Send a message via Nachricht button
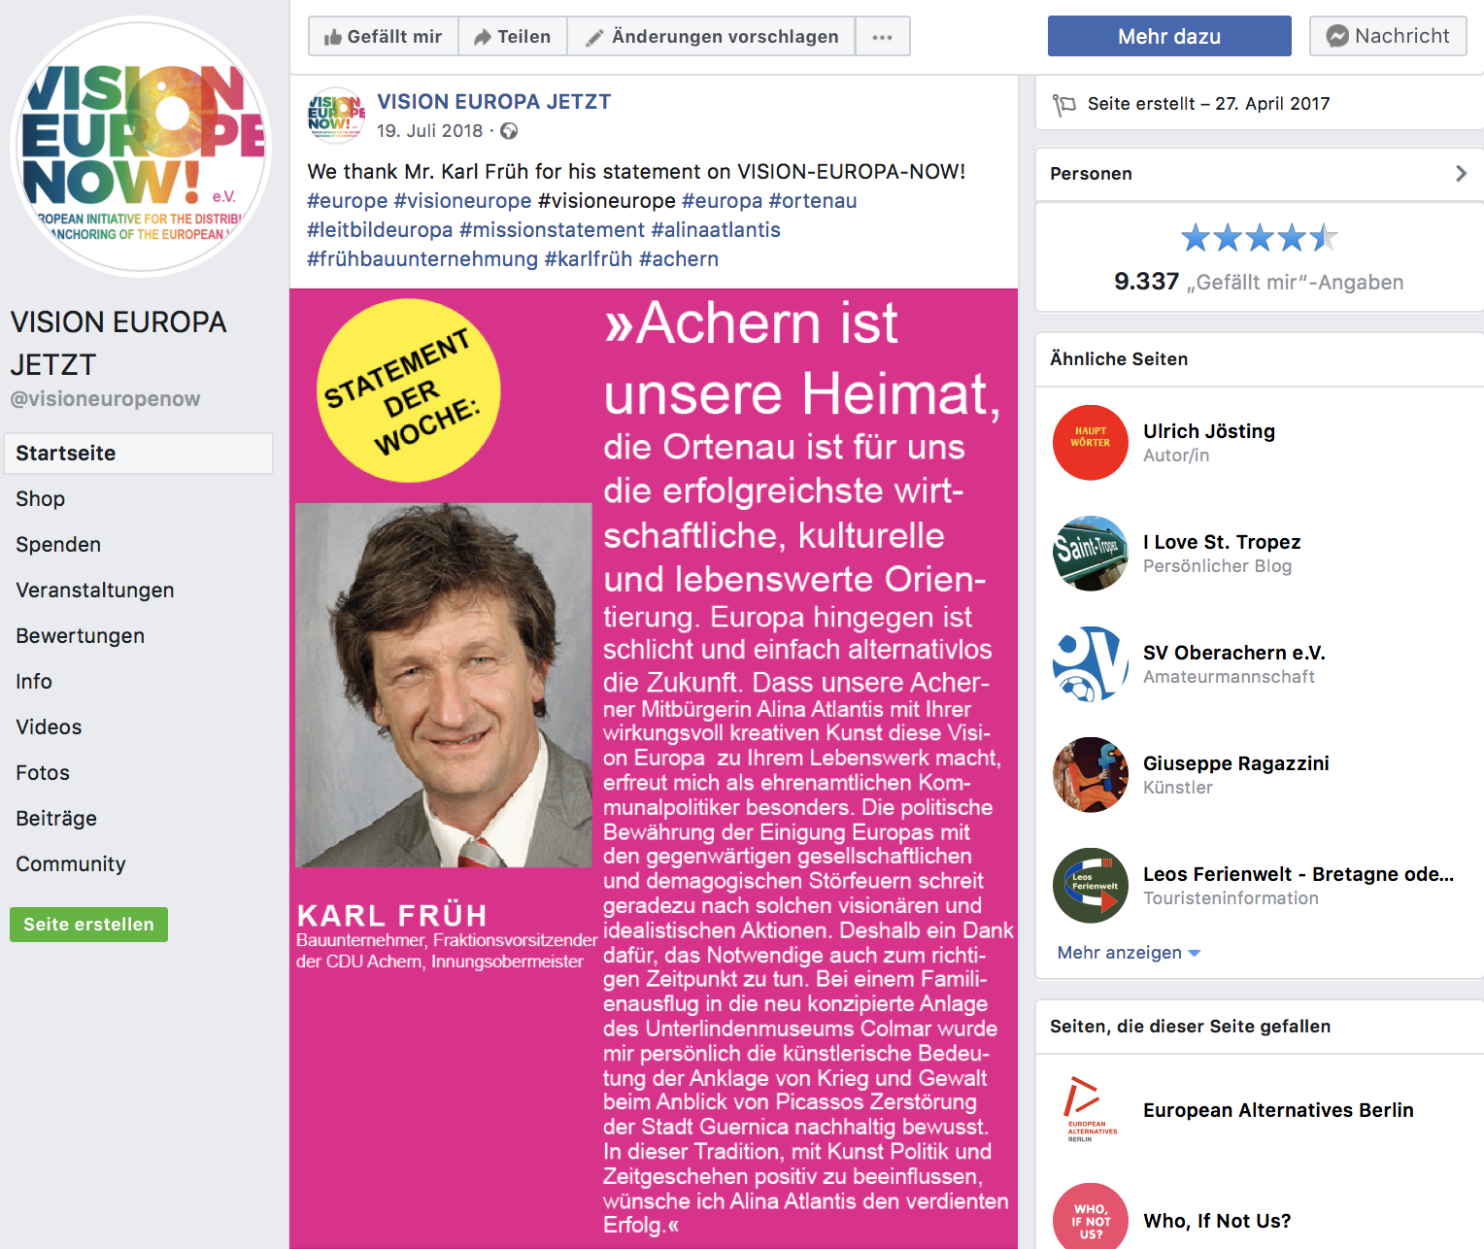 point(1388,36)
